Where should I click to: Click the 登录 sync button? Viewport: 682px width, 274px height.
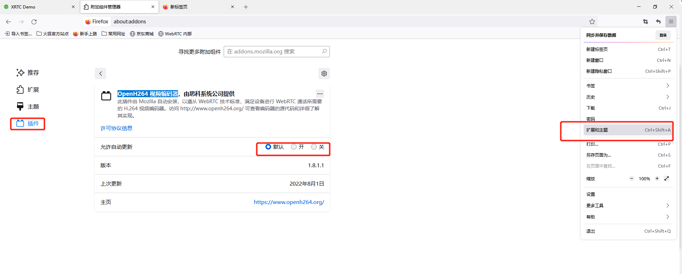pos(663,35)
